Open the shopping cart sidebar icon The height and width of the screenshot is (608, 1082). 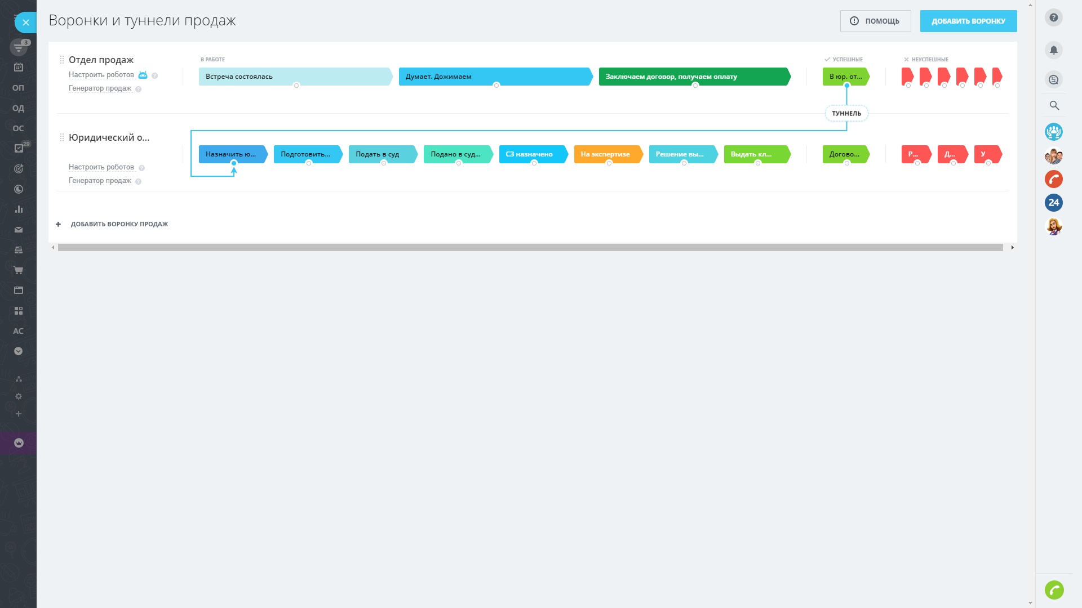point(18,270)
